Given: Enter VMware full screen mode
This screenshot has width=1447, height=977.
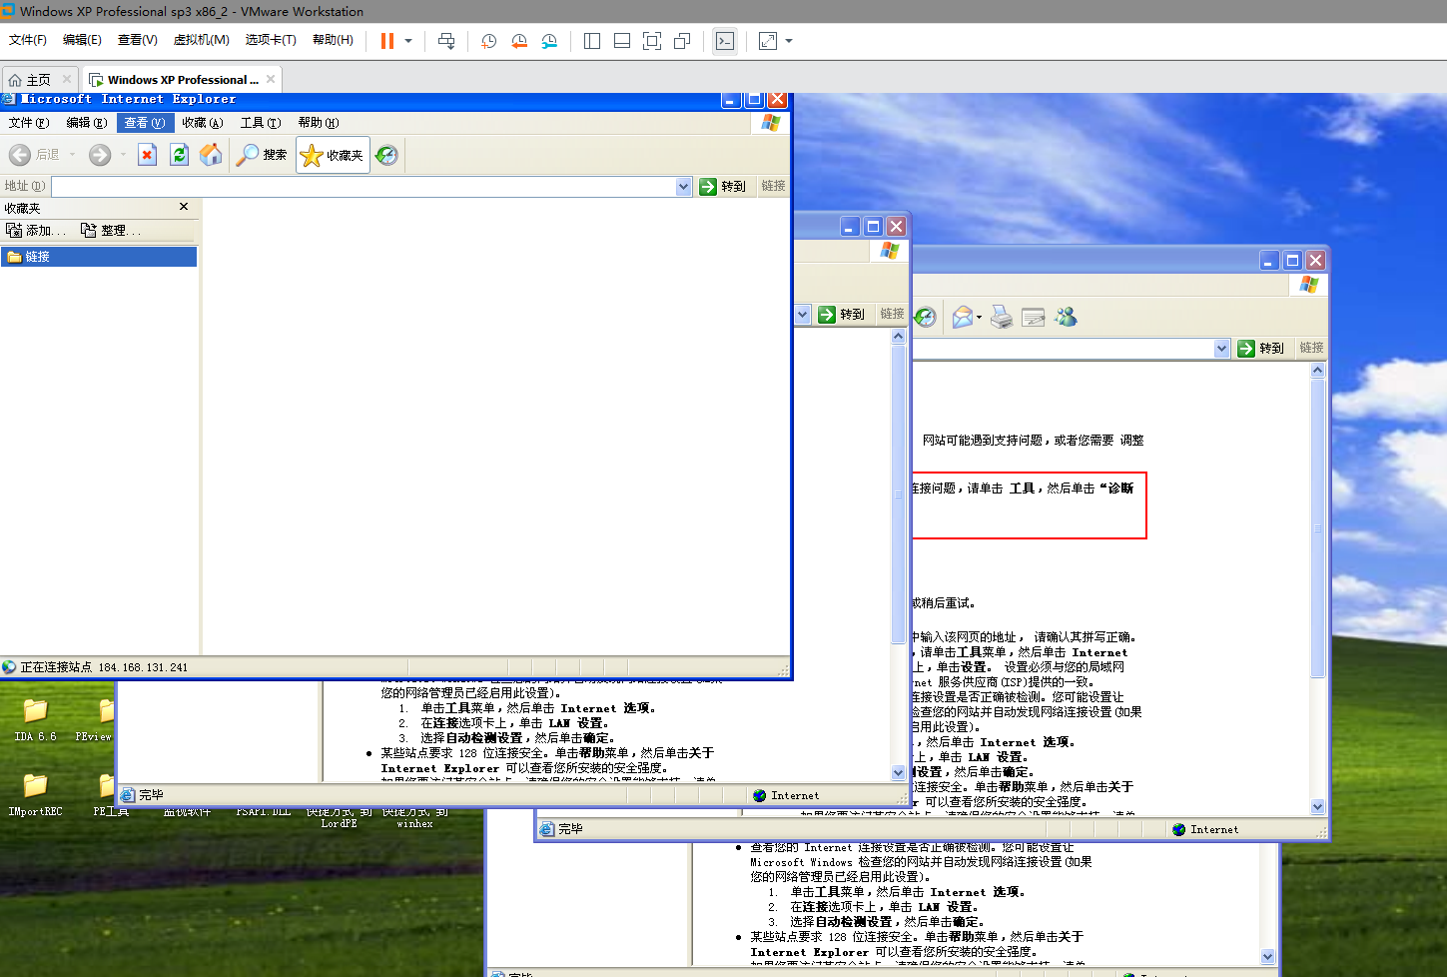Looking at the screenshot, I should pos(652,41).
